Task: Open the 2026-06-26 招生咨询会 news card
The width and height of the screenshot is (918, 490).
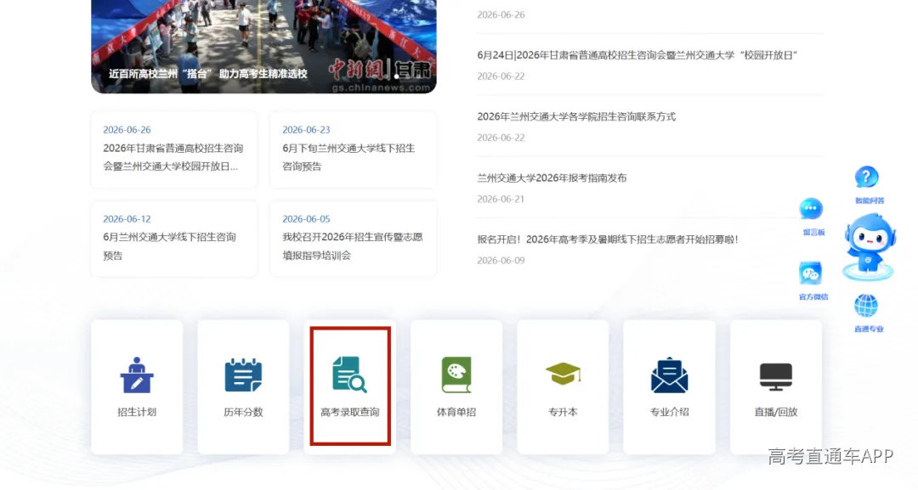Action: (174, 150)
